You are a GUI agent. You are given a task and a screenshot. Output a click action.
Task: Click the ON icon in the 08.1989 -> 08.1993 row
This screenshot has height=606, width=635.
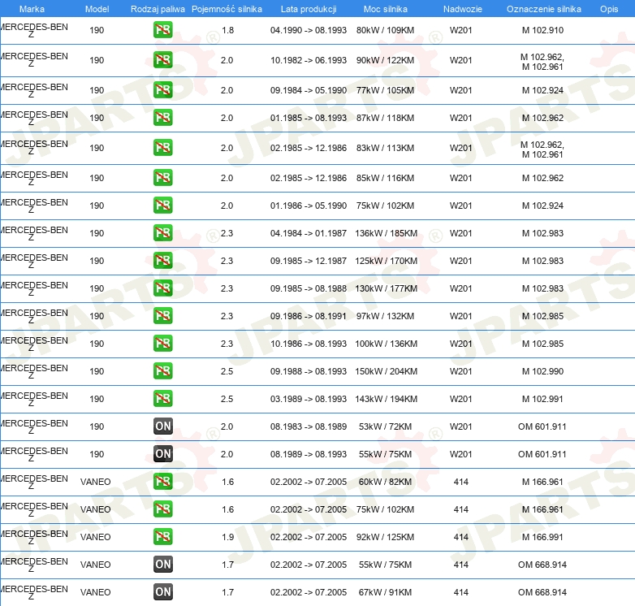tap(163, 454)
